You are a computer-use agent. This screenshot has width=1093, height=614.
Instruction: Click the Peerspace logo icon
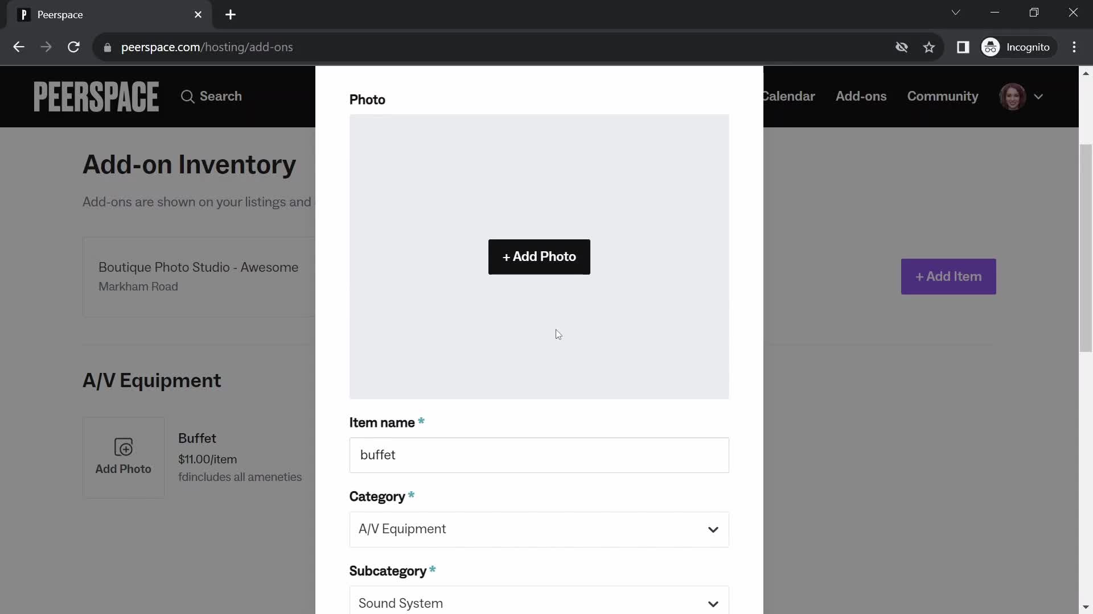95,96
